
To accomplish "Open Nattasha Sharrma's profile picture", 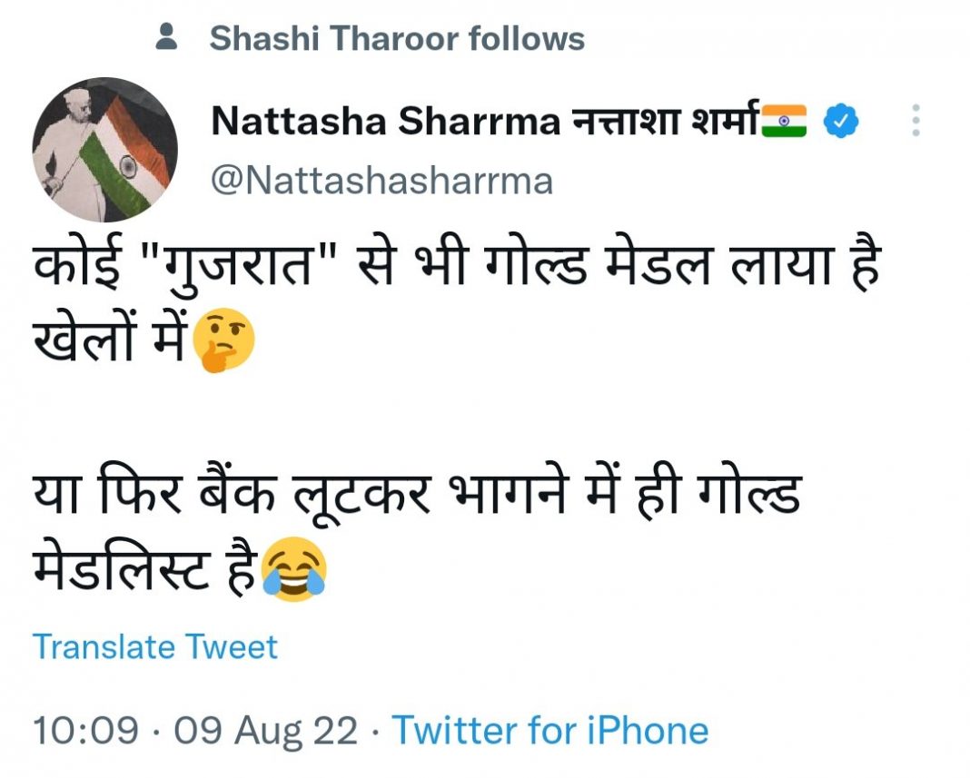I will click(104, 150).
